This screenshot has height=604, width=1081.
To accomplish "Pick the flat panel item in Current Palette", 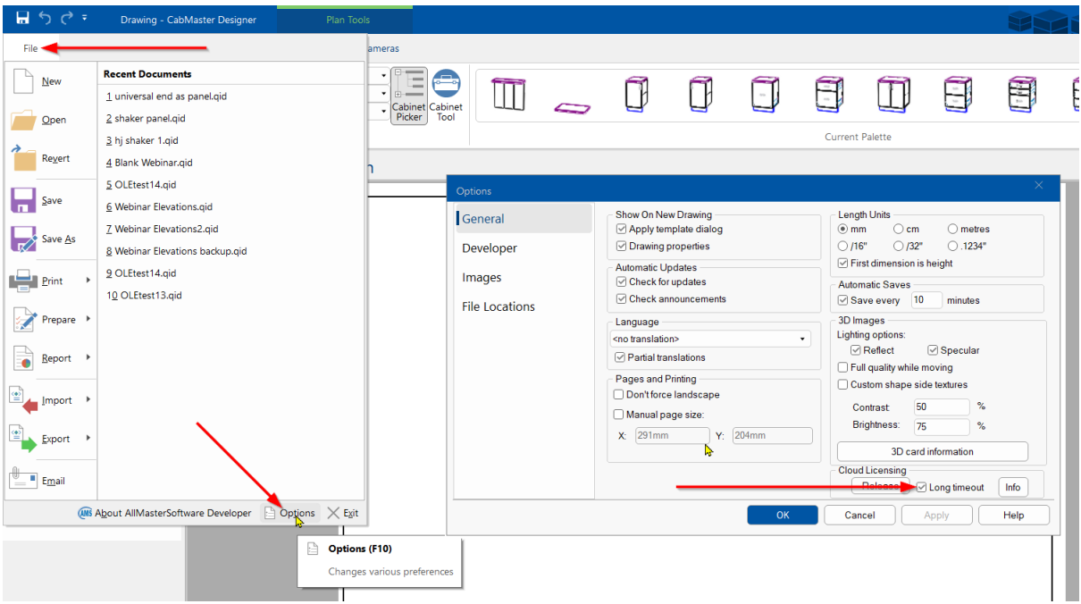I will point(572,108).
